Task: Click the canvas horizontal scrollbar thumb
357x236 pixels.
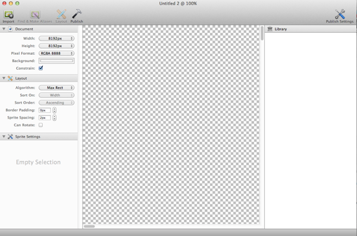Action: (x=89, y=226)
